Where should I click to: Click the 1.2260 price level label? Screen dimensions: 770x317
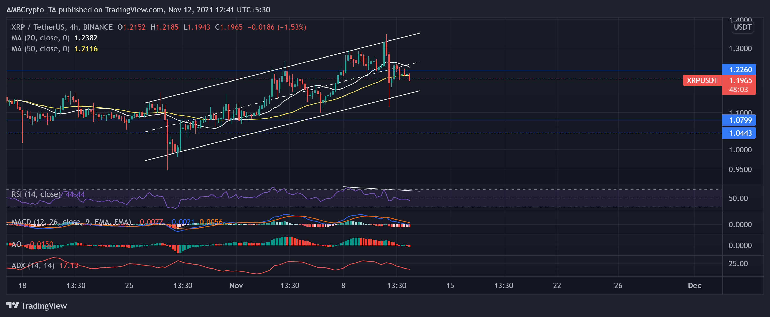[739, 70]
